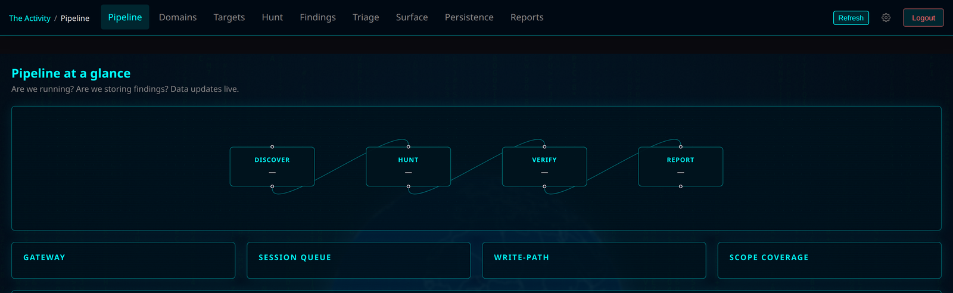
Task: Select the HUNT pipeline node
Action: [408, 167]
